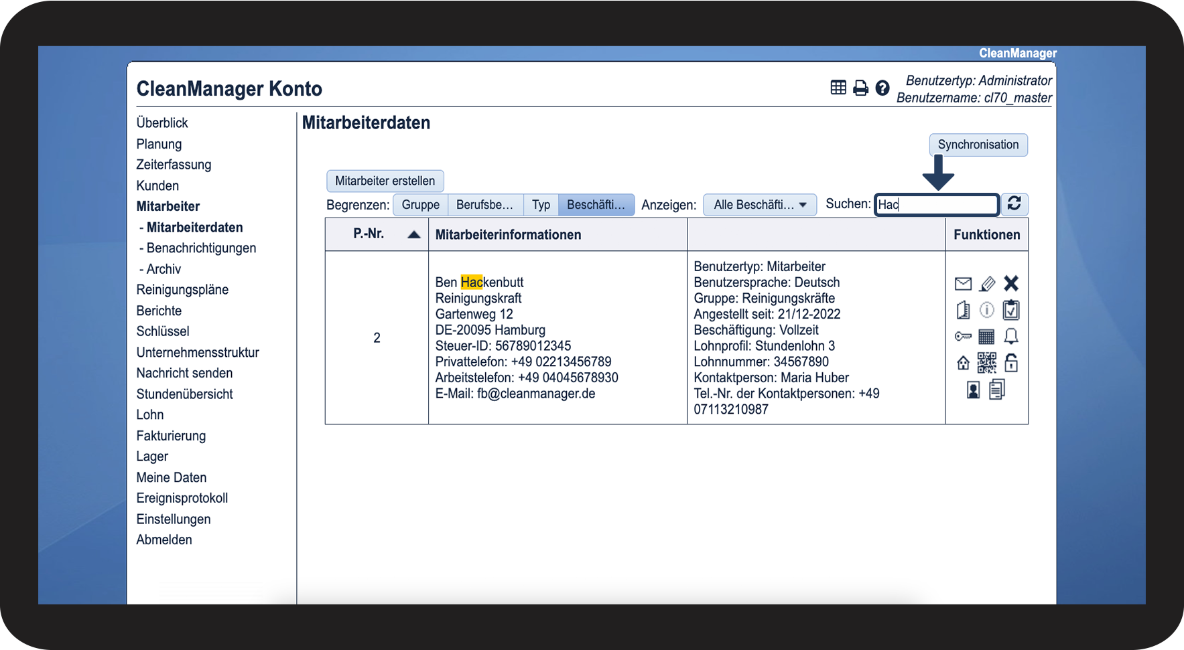
Task: Select the bold Mitarbeiter sidebar entry
Action: [168, 206]
